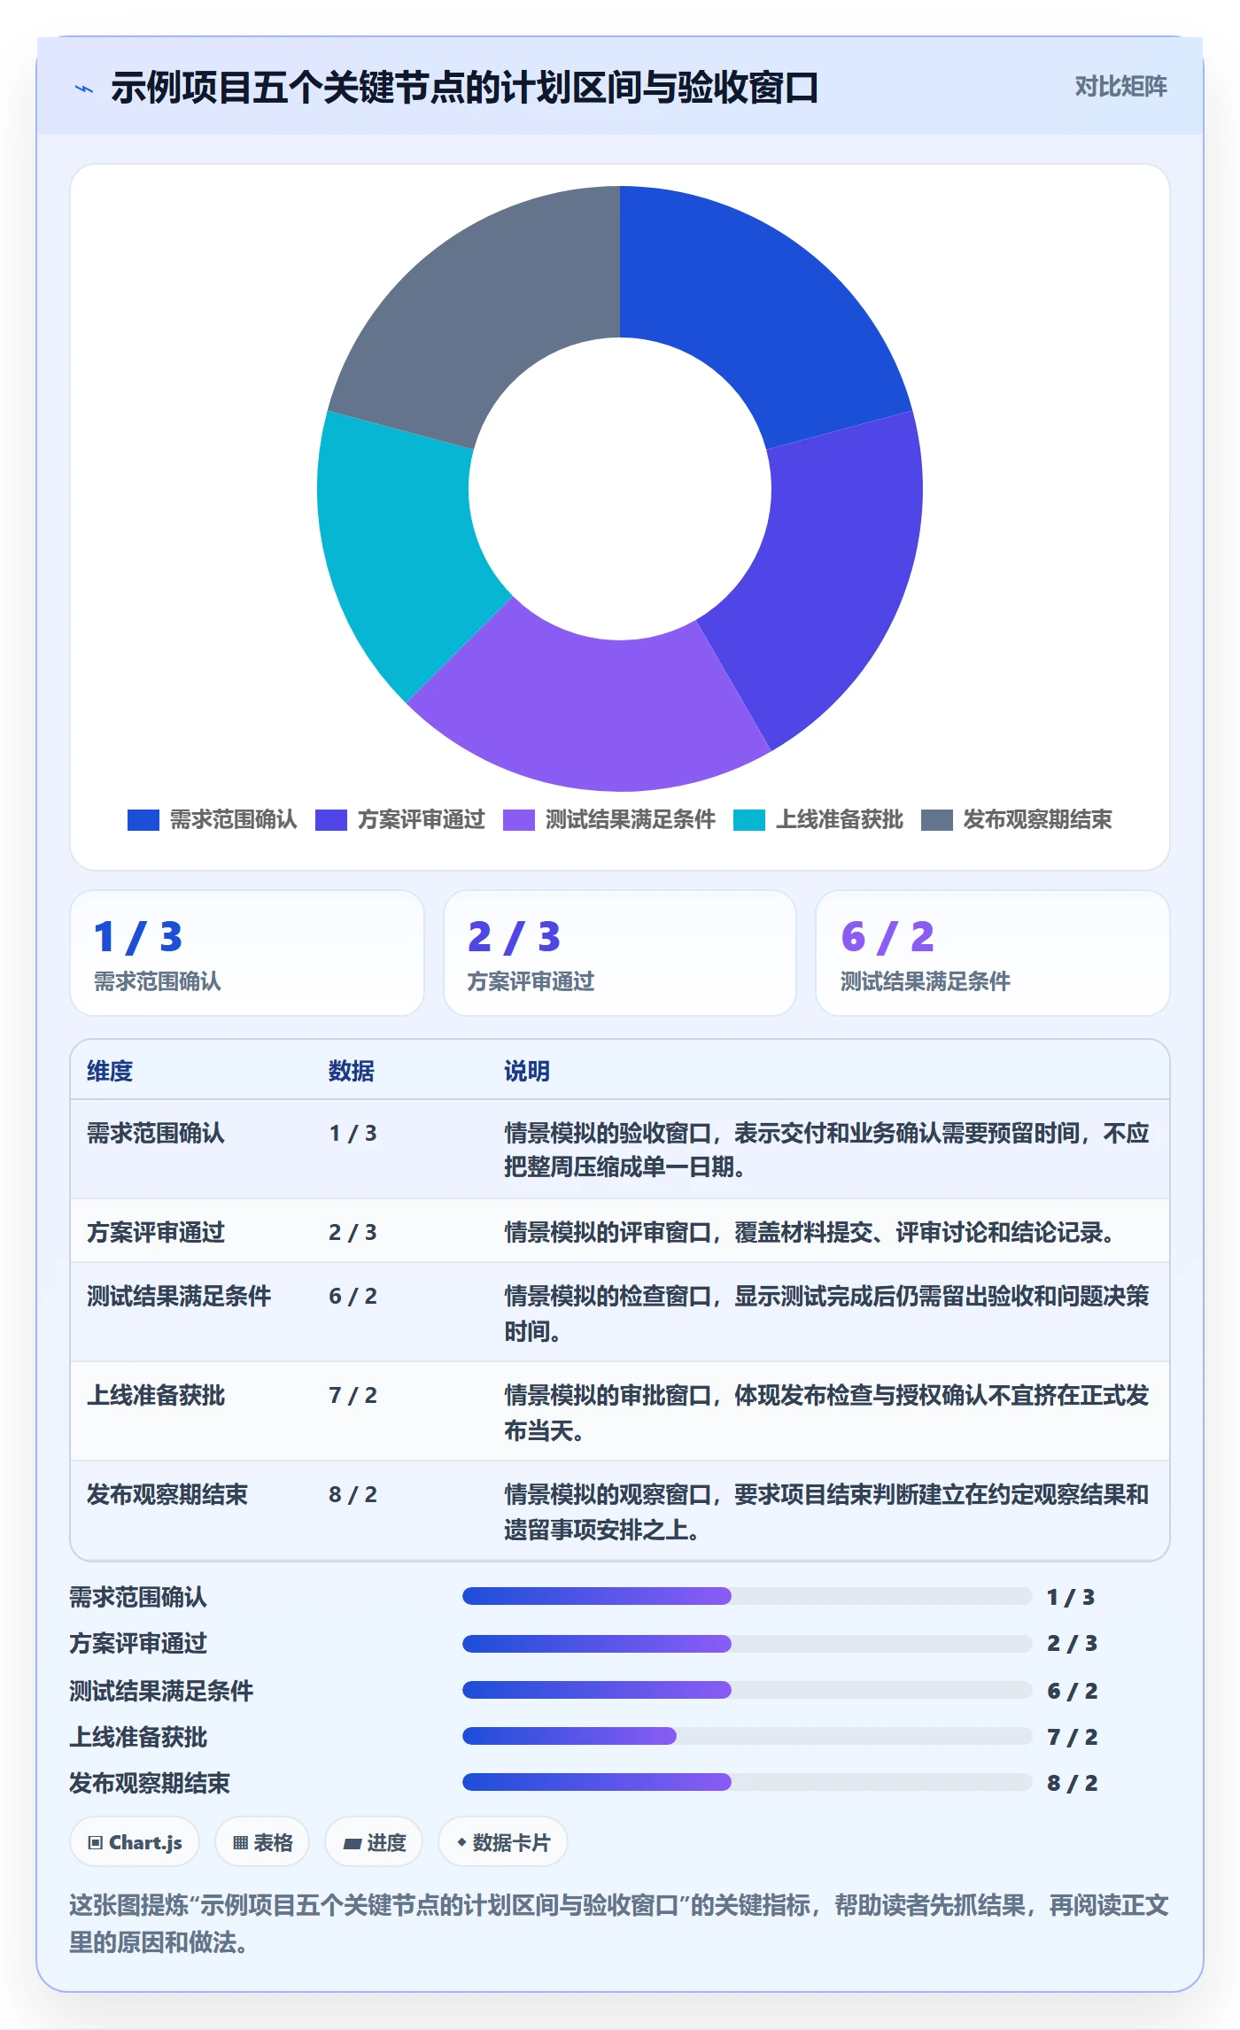Click table cell 方案评审通过

click(156, 1232)
